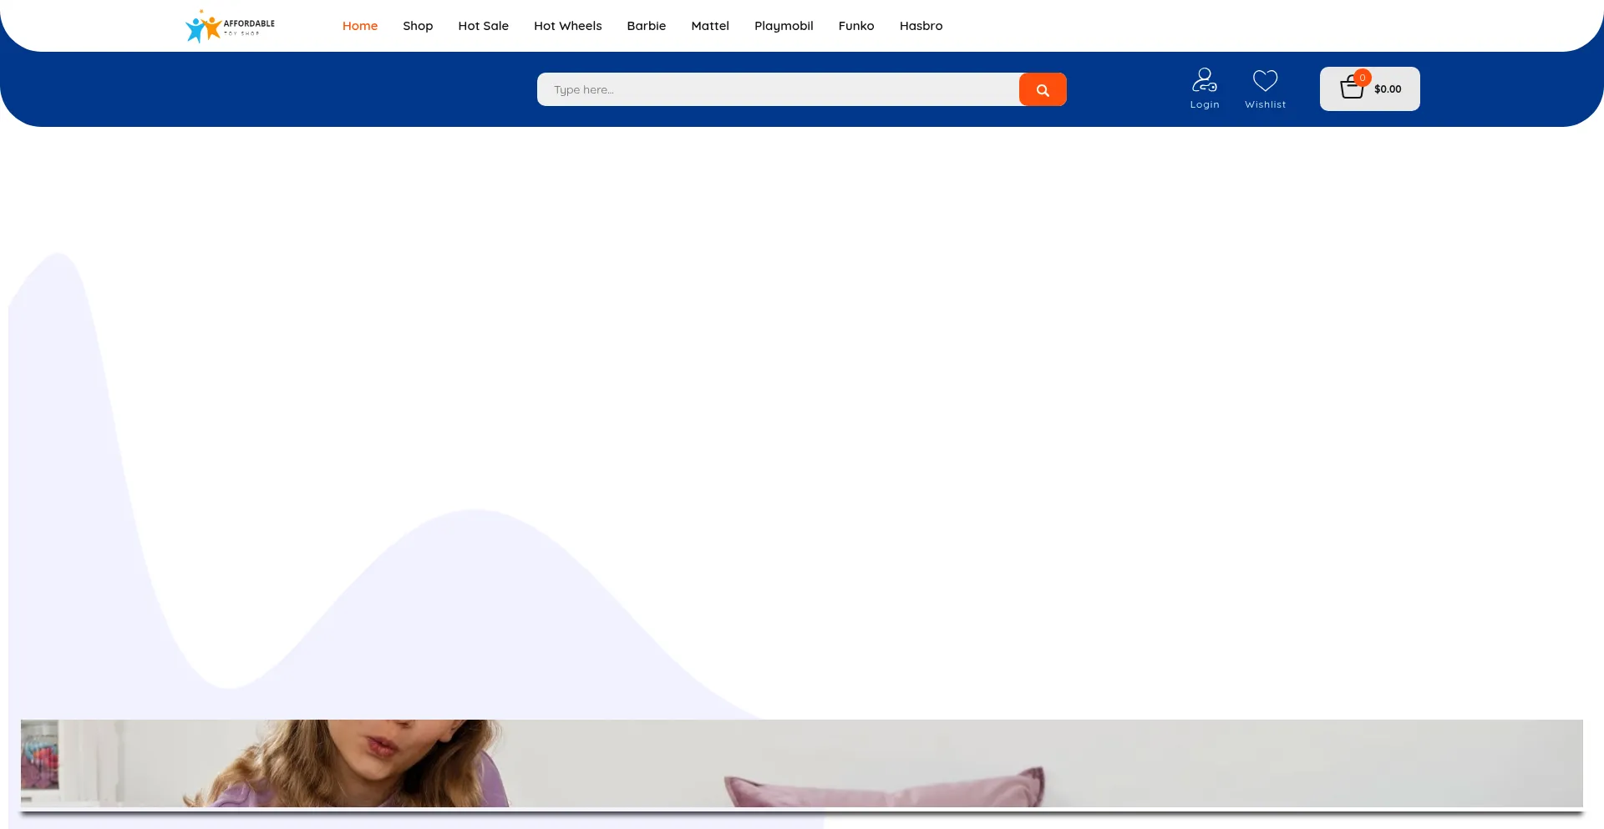Viewport: 1604px width, 829px height.
Task: Open the Playmobil category page
Action: click(783, 26)
